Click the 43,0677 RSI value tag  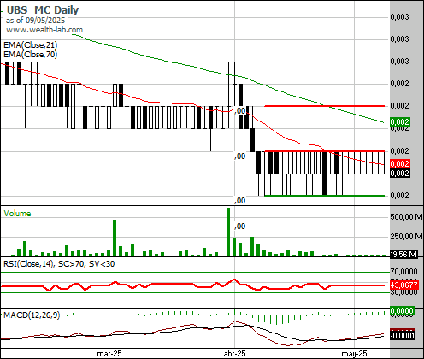[x=404, y=285]
